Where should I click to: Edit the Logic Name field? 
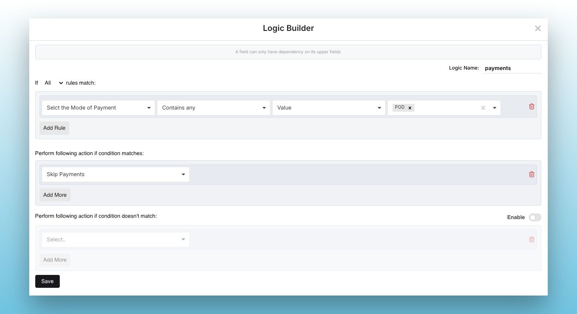point(512,68)
